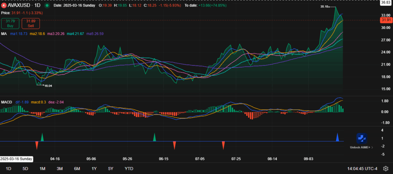This screenshot has width=393, height=174.
Task: Switch to the 1M time range
Action: (42, 169)
